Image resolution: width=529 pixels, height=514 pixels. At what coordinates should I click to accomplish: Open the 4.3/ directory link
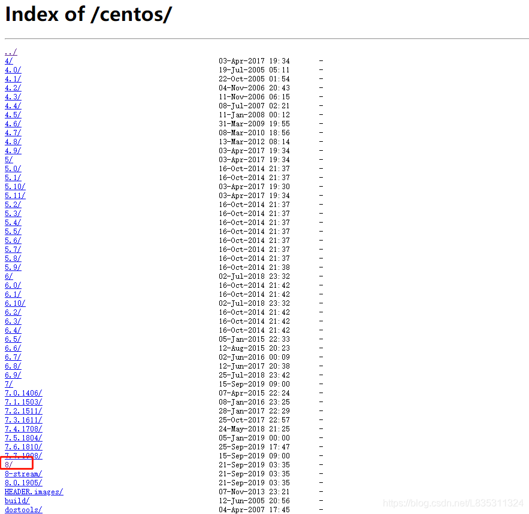click(x=13, y=97)
